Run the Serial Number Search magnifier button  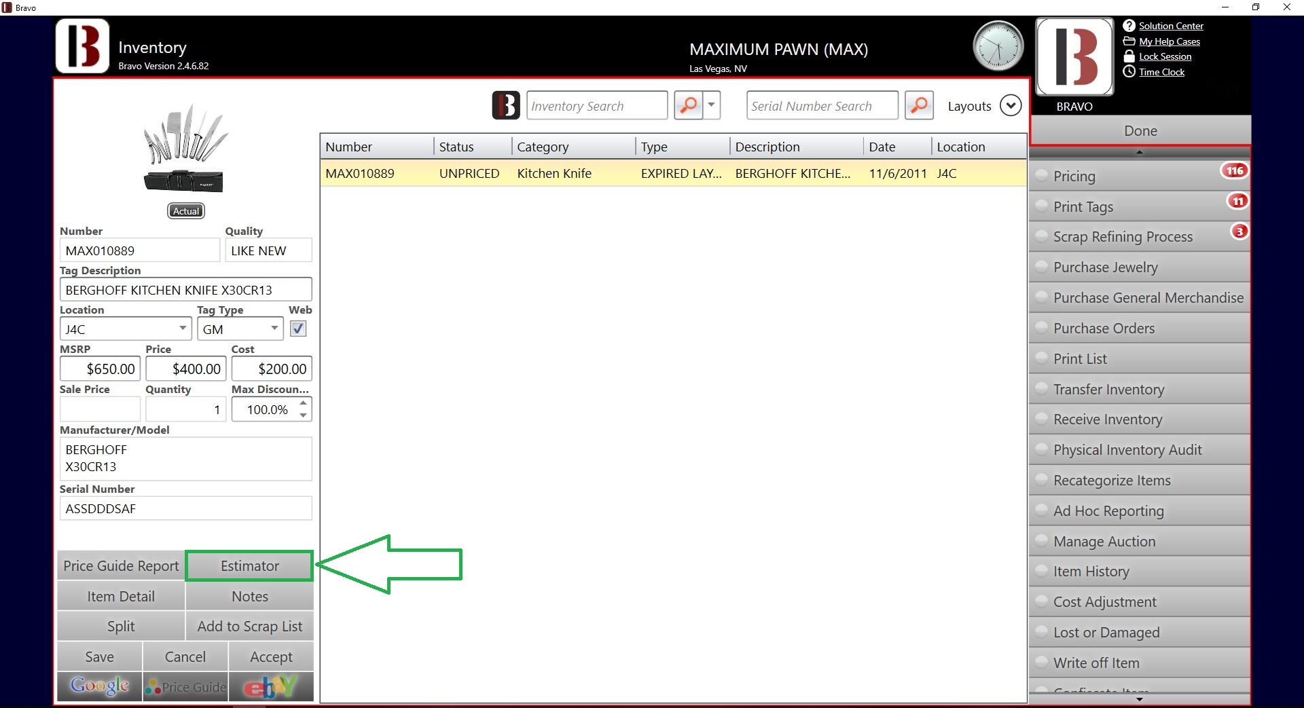pos(919,105)
